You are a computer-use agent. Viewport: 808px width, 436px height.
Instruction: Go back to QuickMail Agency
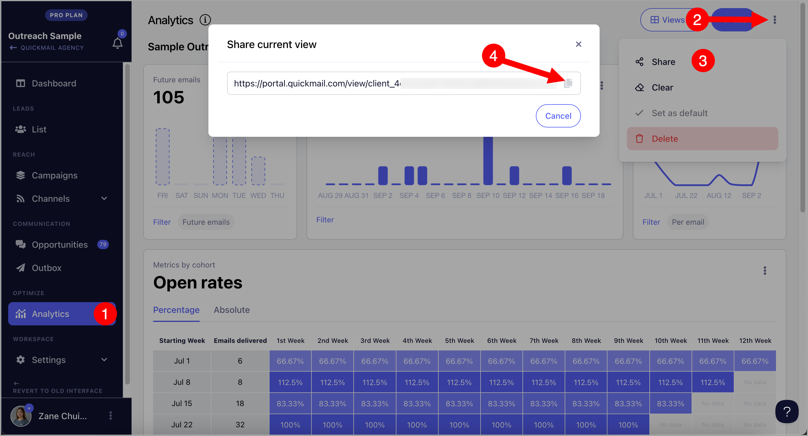[x=46, y=48]
